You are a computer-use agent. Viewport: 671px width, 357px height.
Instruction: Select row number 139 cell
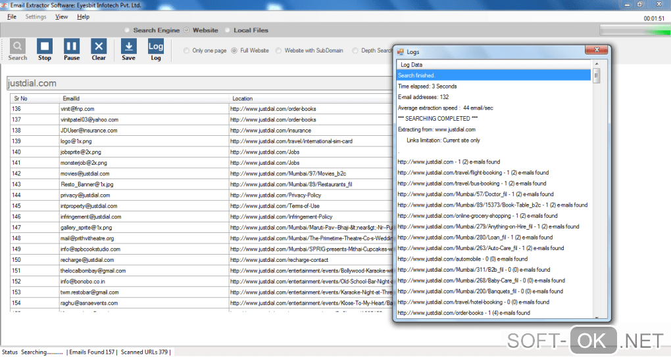click(x=35, y=141)
